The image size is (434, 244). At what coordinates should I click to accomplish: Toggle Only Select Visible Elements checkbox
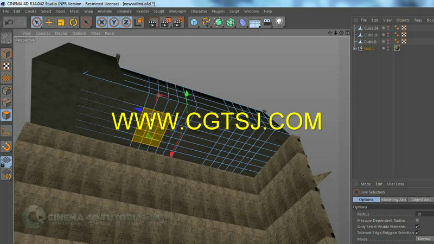pyautogui.click(x=417, y=227)
